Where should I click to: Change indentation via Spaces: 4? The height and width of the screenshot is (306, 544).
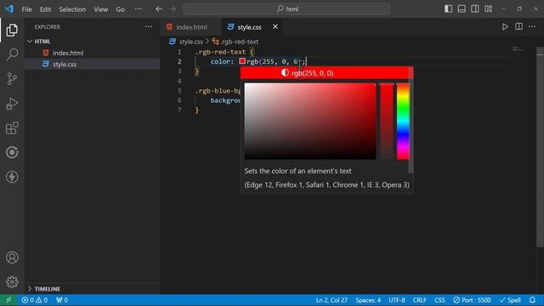368,300
